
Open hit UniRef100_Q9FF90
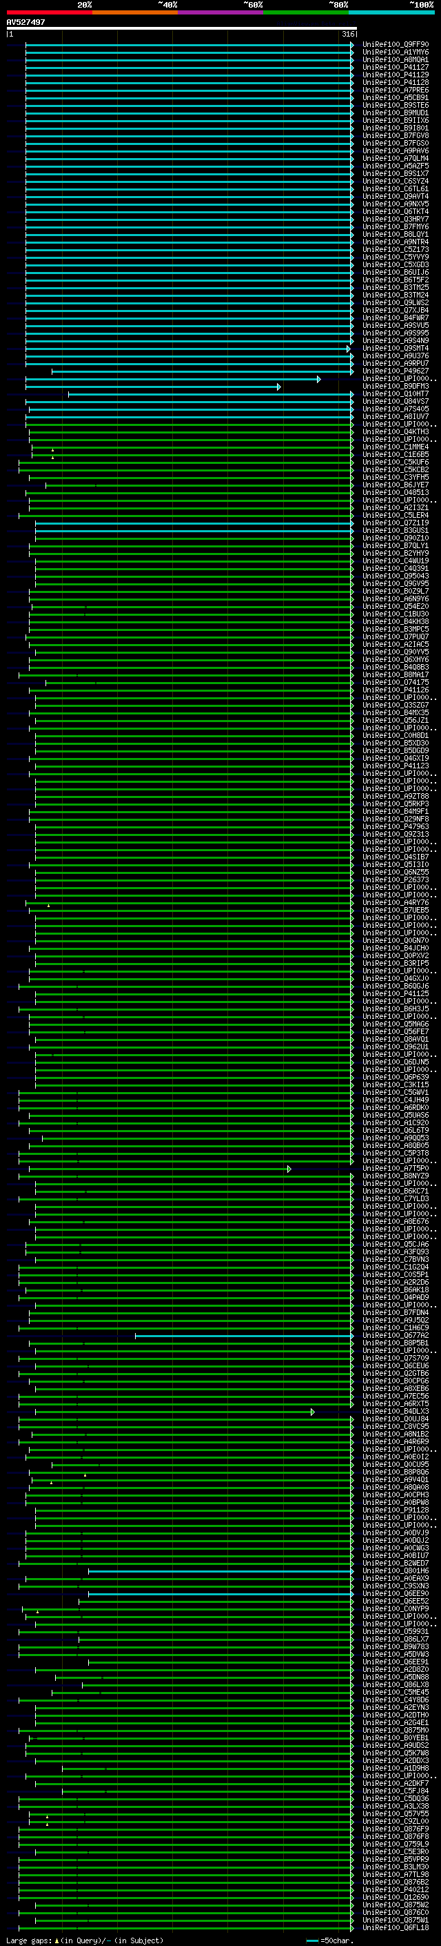coord(395,45)
